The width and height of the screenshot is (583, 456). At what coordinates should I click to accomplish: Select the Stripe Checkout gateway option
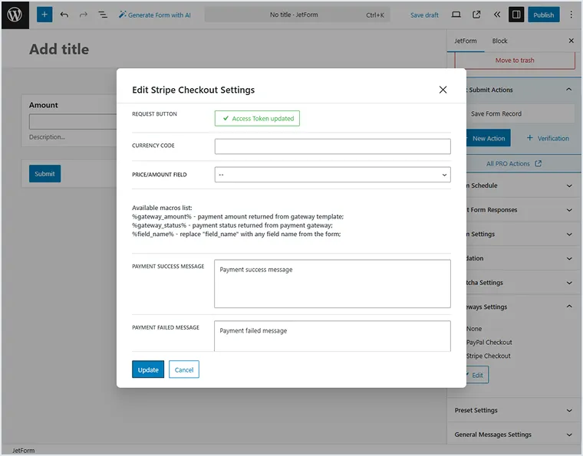(x=488, y=356)
